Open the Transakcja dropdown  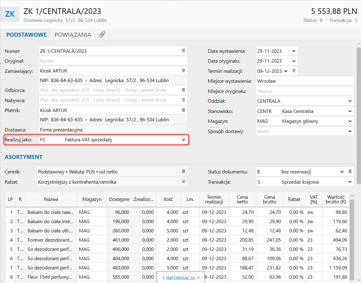[x=350, y=182]
